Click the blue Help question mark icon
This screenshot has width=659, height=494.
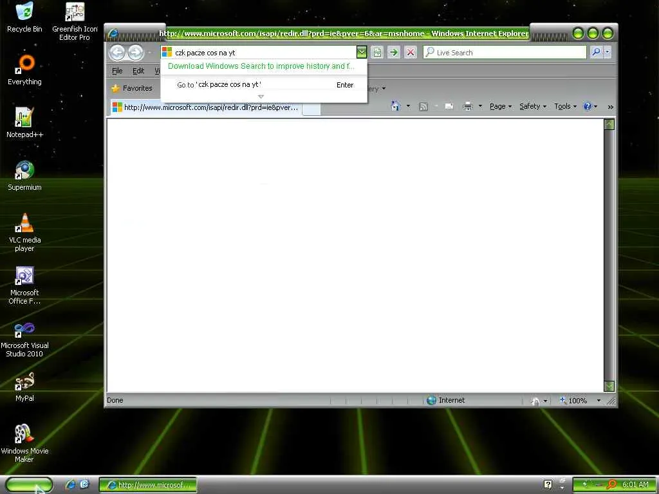click(587, 106)
